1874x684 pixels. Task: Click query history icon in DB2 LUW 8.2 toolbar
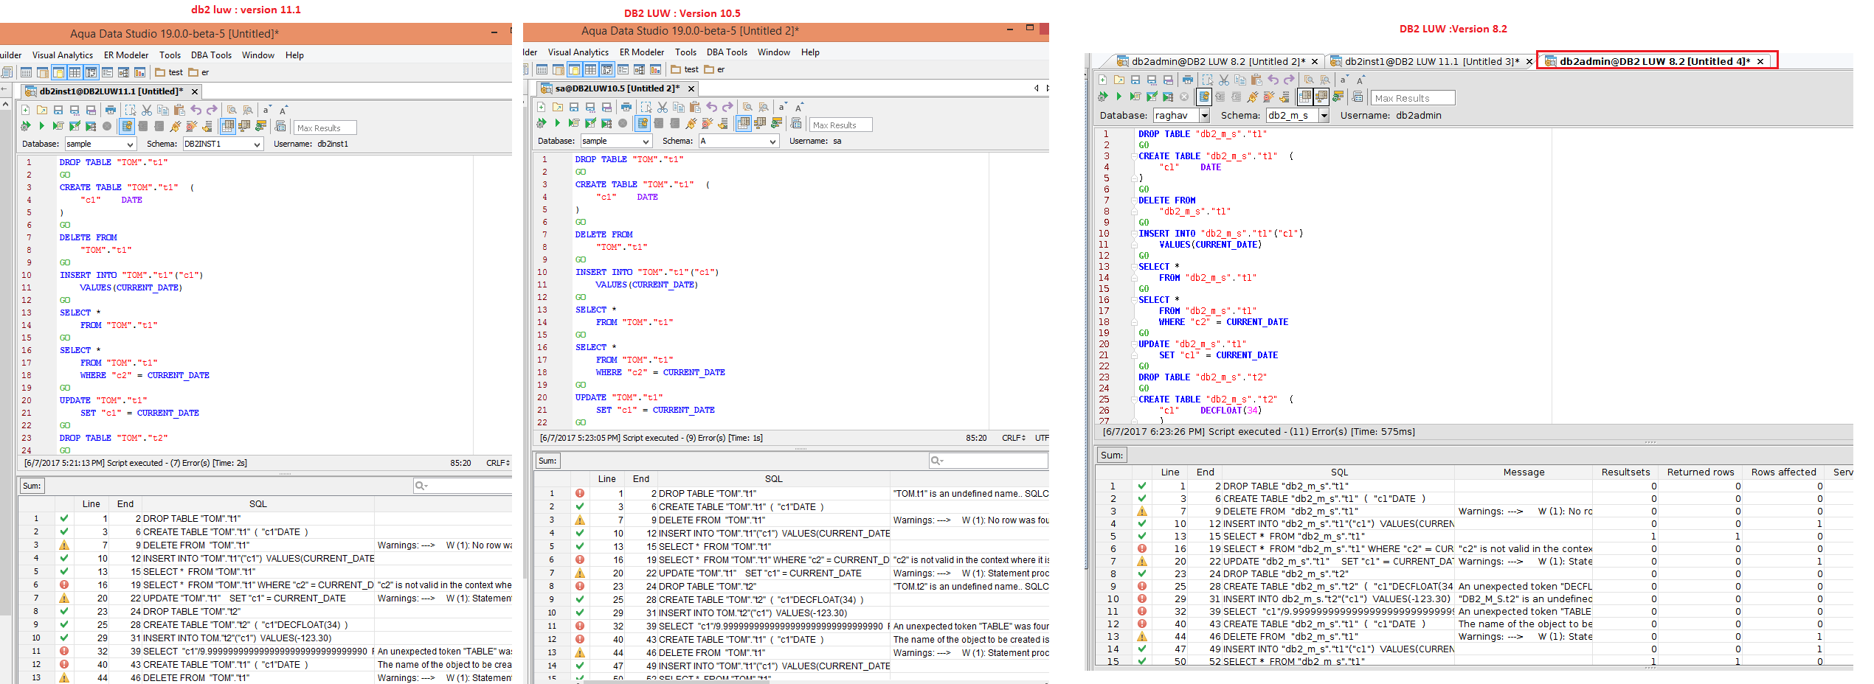coord(1358,97)
